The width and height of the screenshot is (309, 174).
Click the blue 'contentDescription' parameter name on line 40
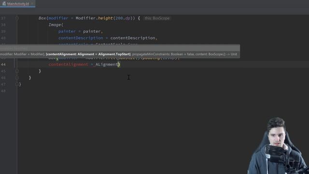tap(81, 38)
